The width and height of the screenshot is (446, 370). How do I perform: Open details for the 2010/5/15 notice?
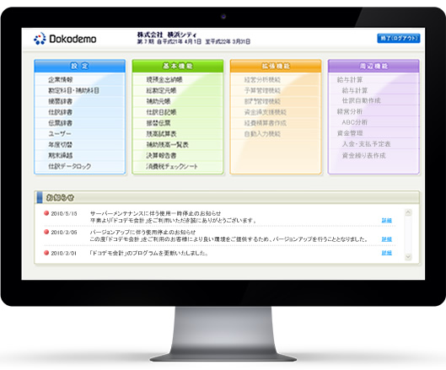click(386, 221)
